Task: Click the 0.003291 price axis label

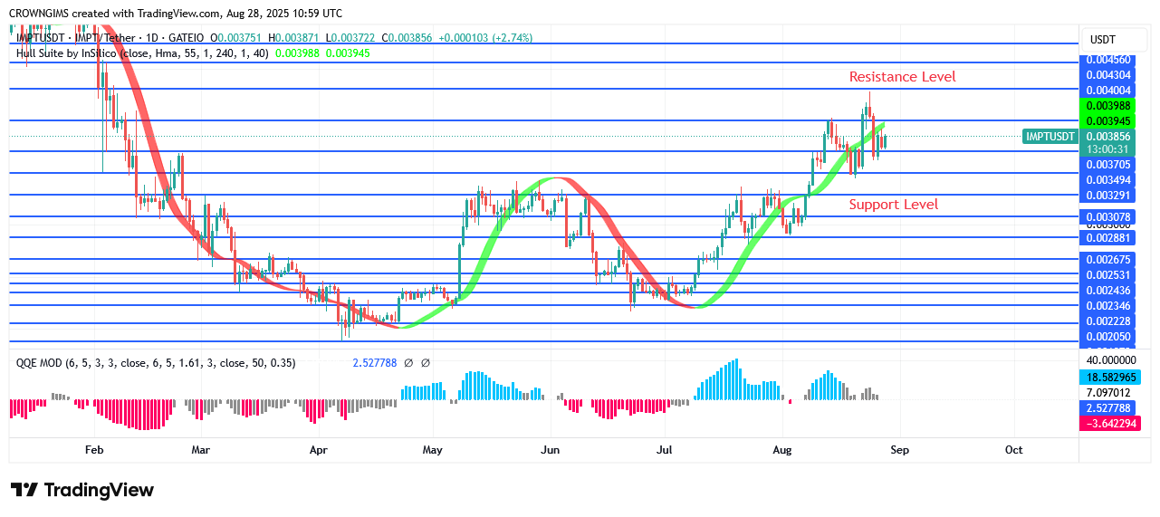Action: [x=1109, y=195]
